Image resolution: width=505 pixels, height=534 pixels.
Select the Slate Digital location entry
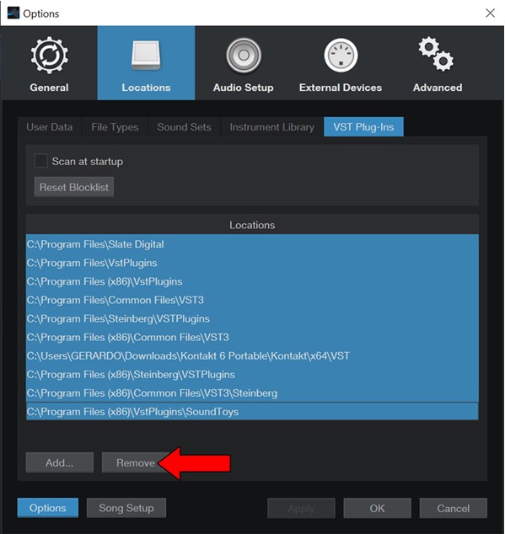[252, 244]
